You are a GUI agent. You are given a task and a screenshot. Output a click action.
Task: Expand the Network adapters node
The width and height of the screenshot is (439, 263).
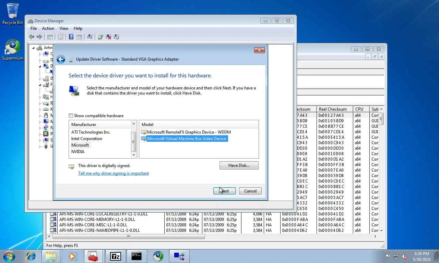click(x=40, y=128)
